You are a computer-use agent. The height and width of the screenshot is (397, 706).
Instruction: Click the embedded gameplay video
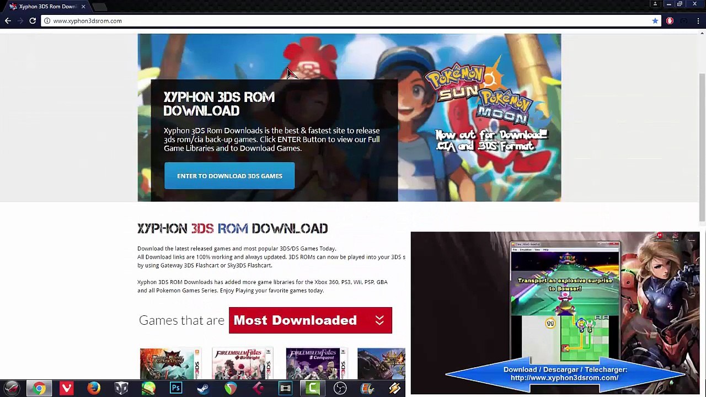click(x=555, y=313)
